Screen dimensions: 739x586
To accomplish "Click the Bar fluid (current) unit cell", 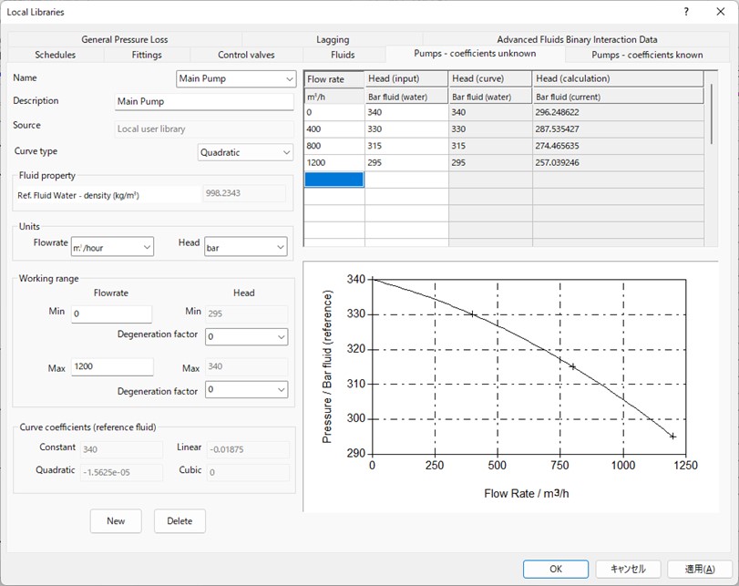I will point(619,97).
